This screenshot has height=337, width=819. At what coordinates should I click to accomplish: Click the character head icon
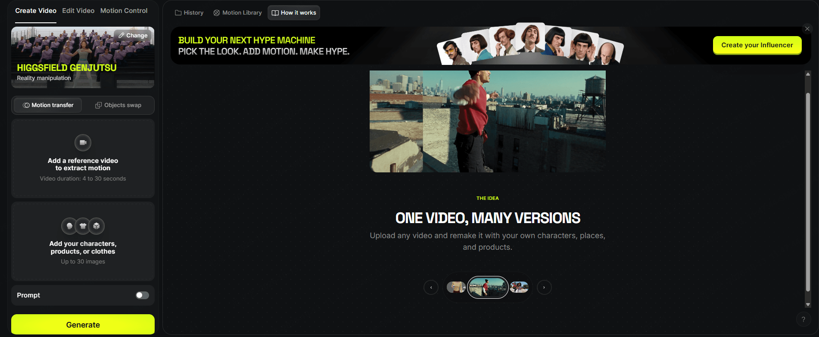click(x=69, y=226)
